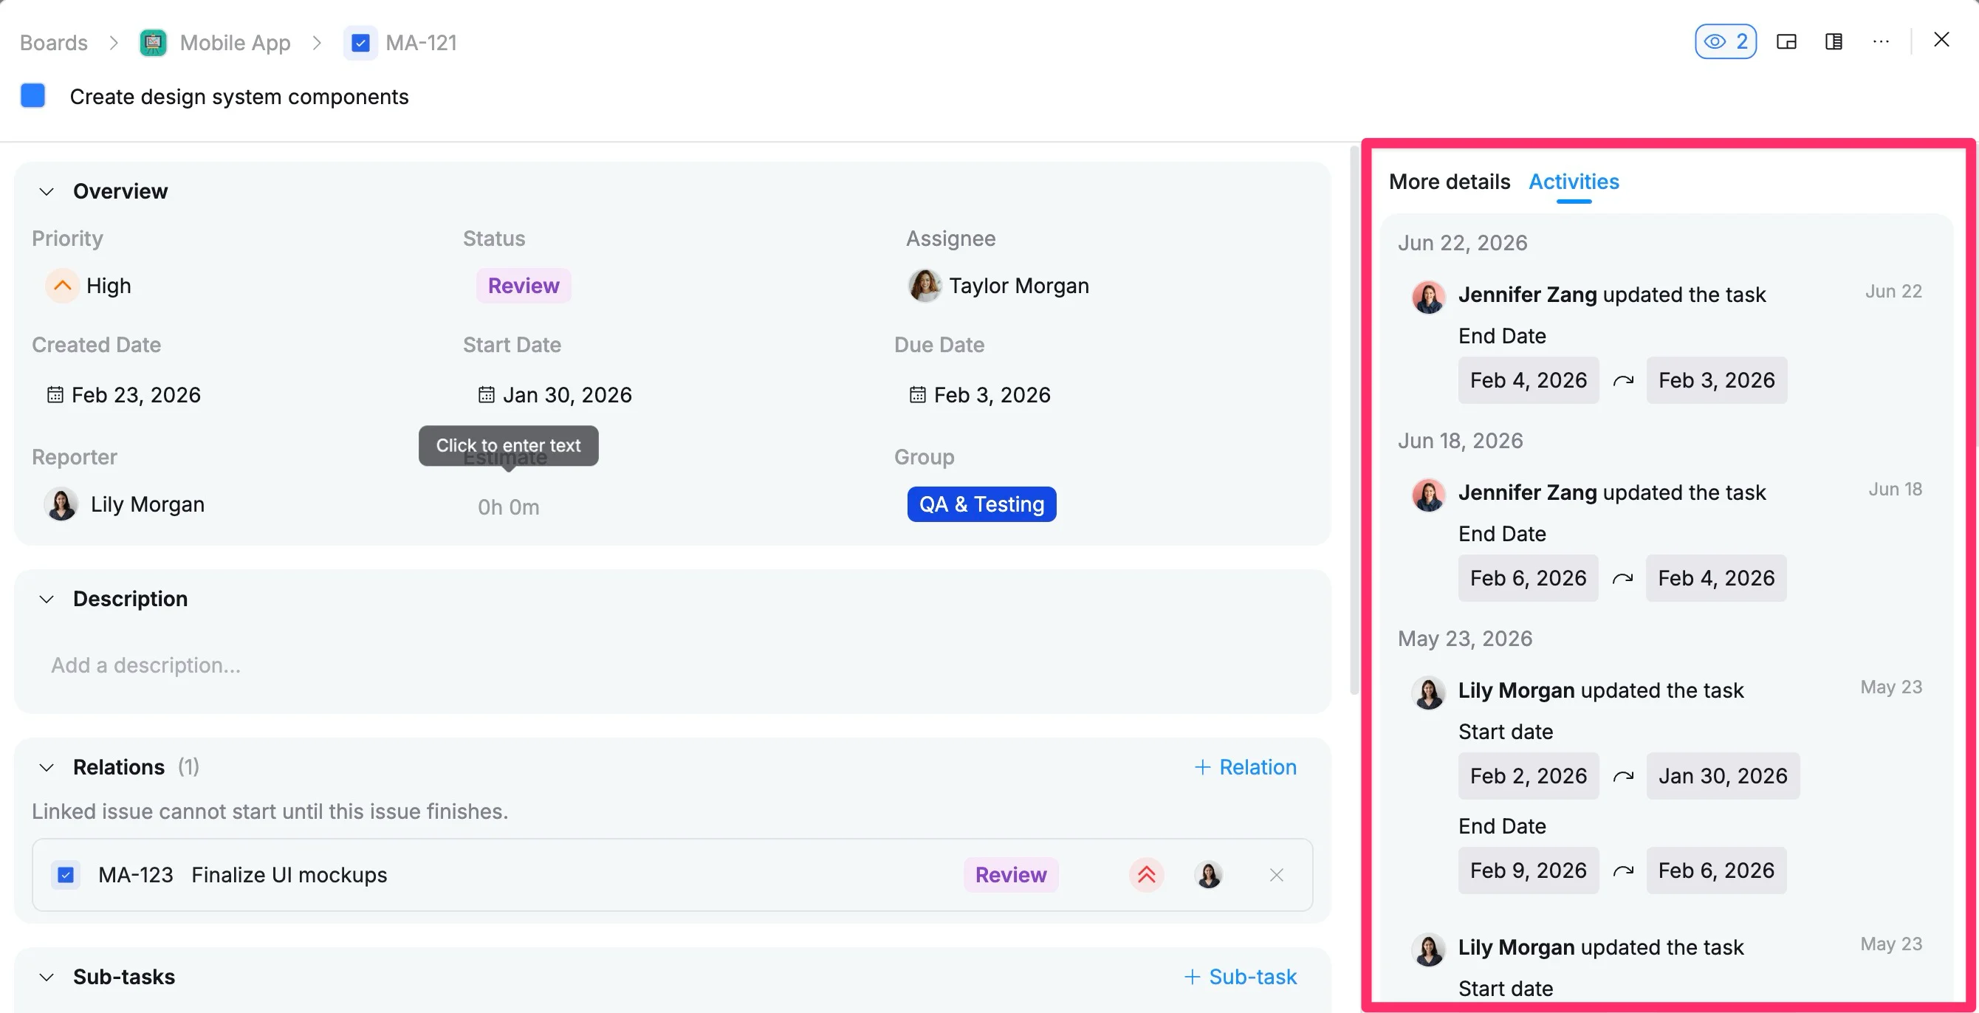Collapse the Sub-tasks section
The width and height of the screenshot is (1979, 1013).
[47, 977]
